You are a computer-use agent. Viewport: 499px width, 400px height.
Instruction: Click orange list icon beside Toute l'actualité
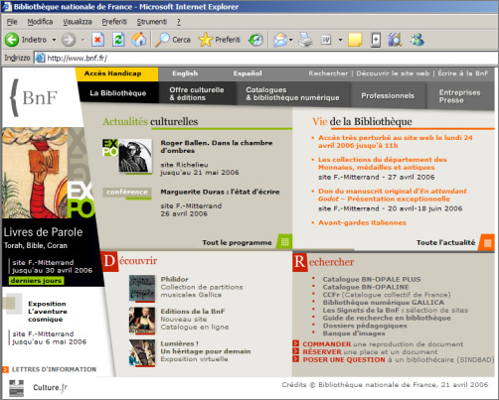coord(487,242)
